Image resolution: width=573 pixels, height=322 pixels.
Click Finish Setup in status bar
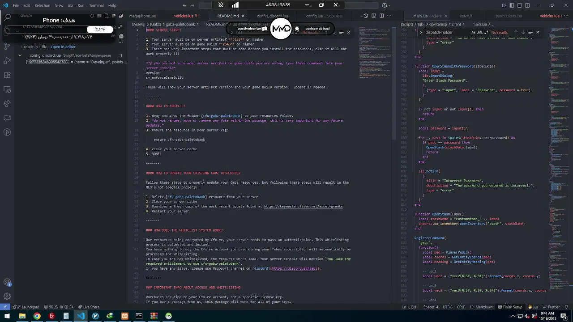(510, 307)
